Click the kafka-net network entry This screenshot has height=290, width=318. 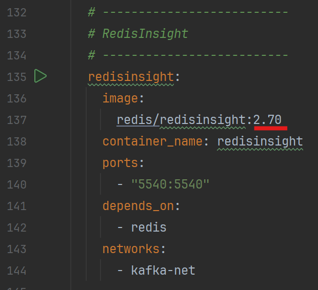[x=163, y=271]
